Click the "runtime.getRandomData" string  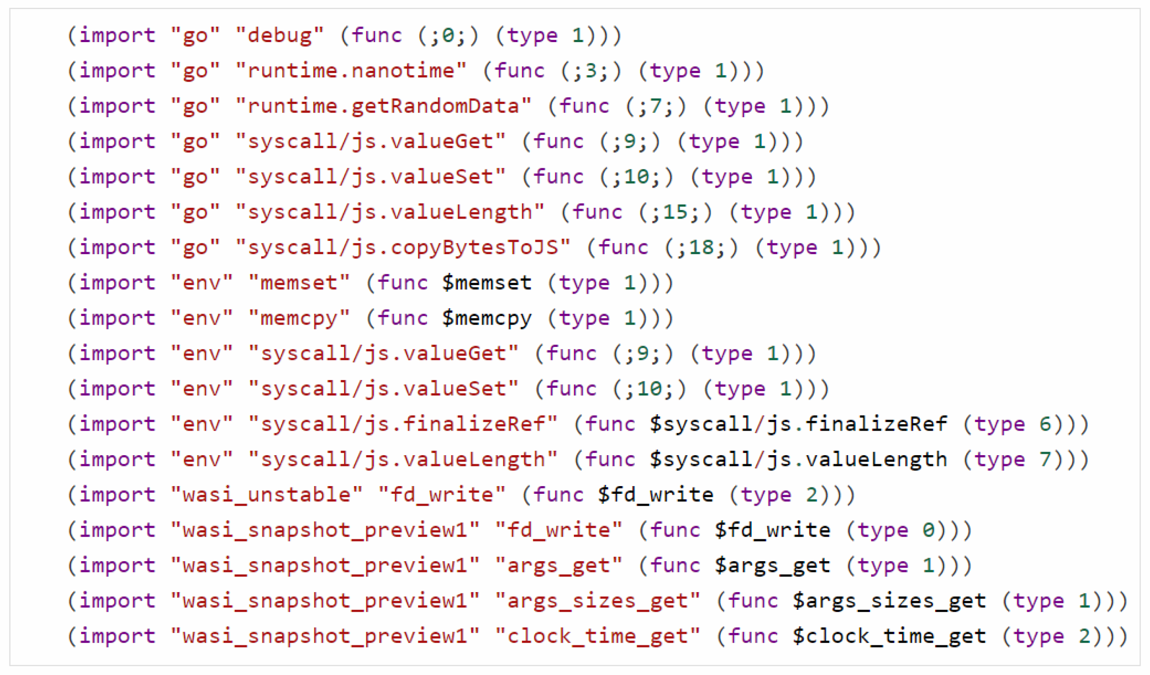[383, 106]
